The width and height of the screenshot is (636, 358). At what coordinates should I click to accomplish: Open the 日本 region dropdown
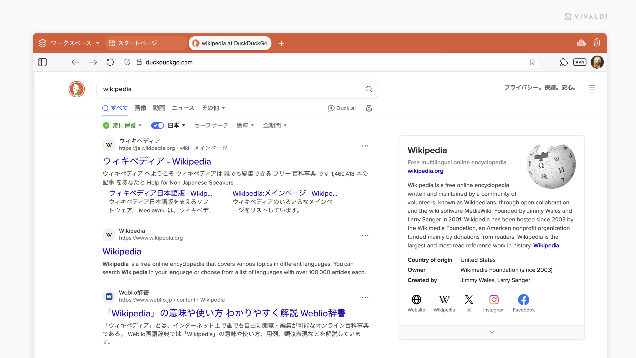(x=177, y=125)
